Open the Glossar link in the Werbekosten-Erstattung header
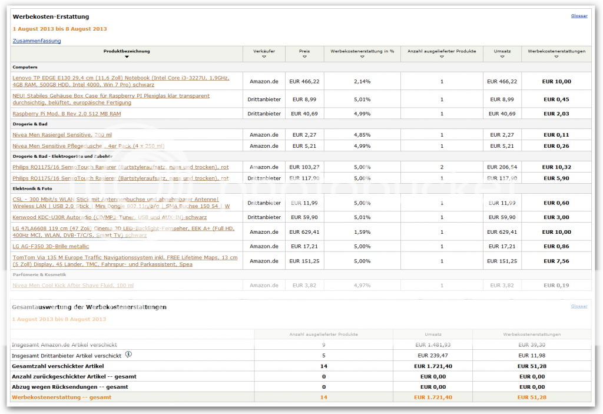Screen dimensions: 603x414 click(579, 16)
